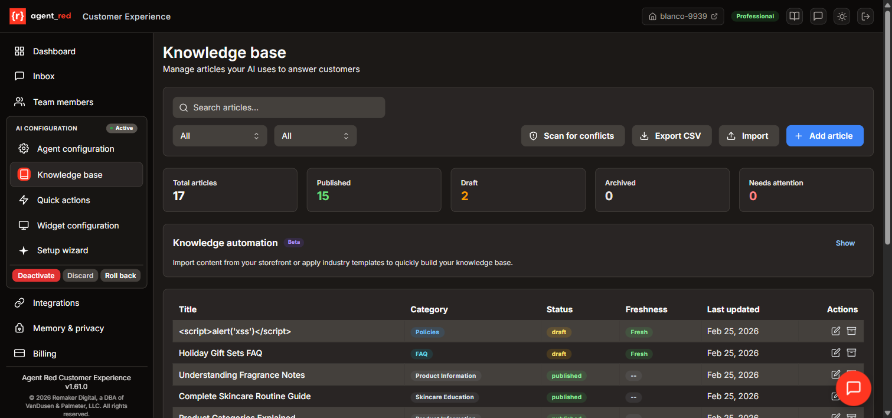Toggle light theme with the sun icon

click(841, 16)
